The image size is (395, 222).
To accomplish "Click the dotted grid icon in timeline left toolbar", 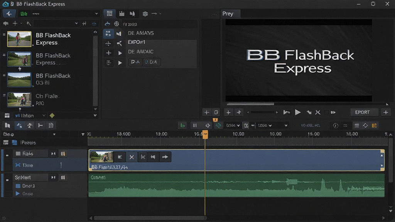I will click(x=51, y=125).
